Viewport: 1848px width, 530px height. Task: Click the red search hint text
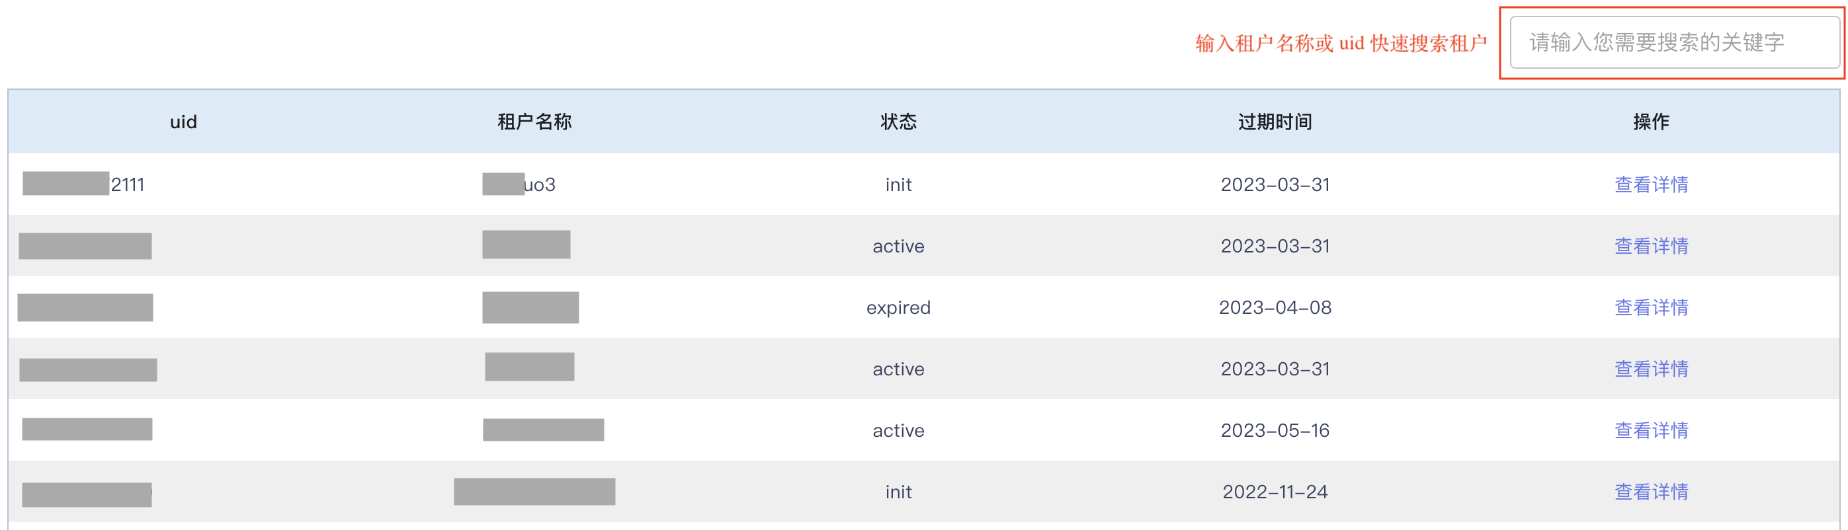(x=1341, y=44)
